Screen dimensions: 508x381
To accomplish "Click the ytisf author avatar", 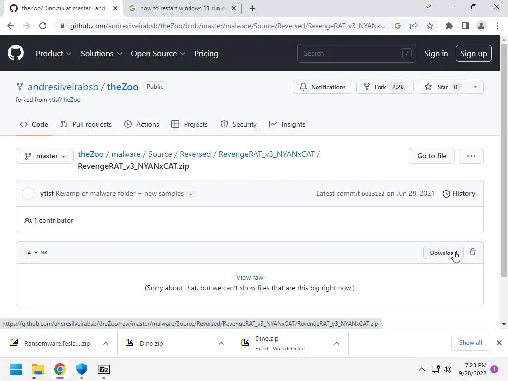I will click(28, 194).
